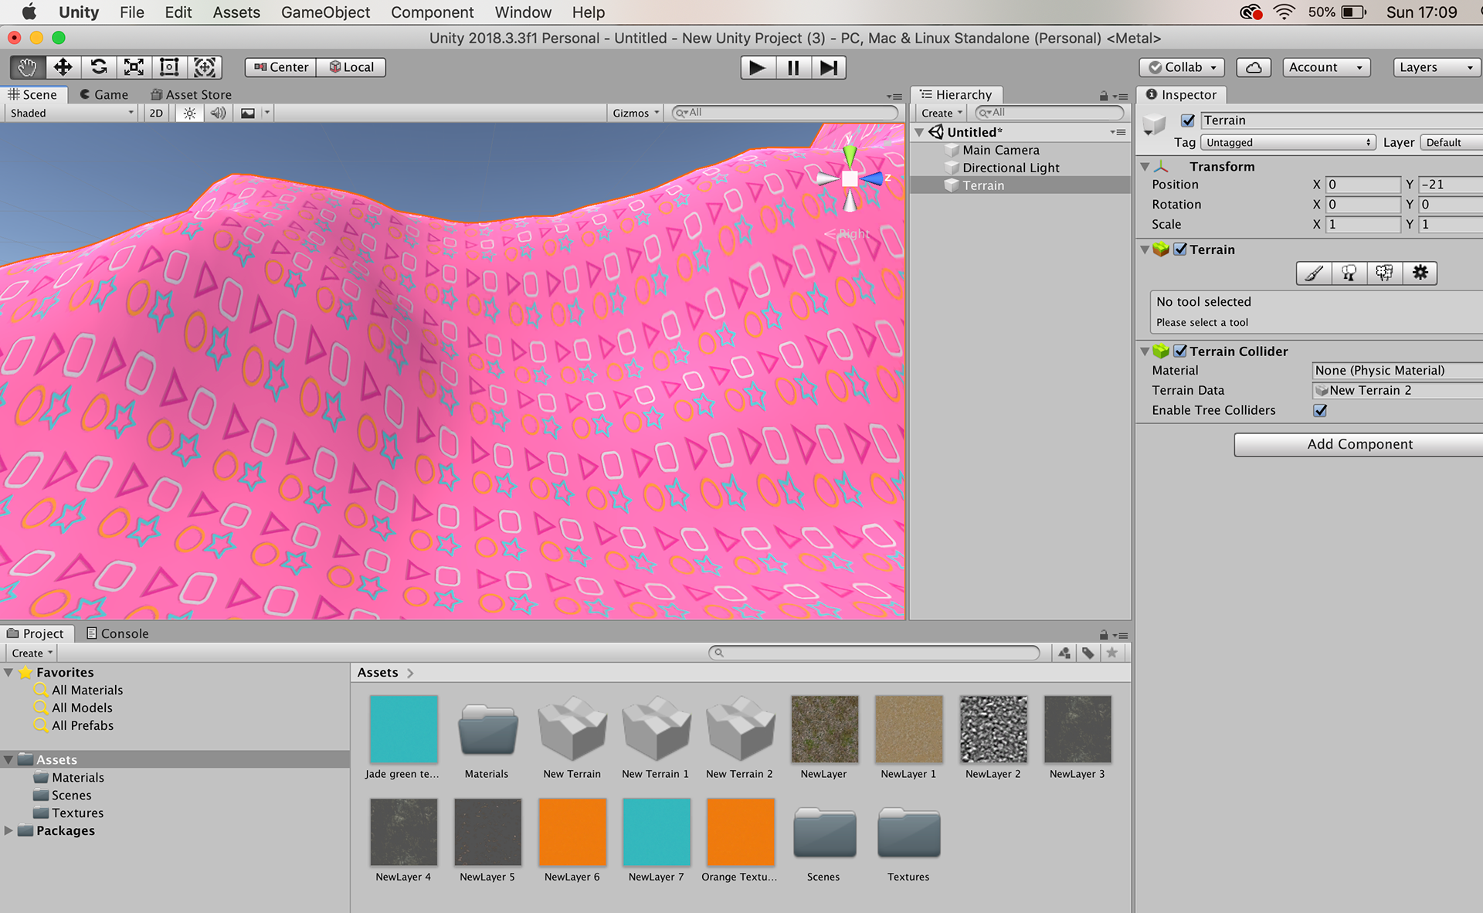Toggle scene effects image icon
This screenshot has height=913, width=1483.
(248, 113)
